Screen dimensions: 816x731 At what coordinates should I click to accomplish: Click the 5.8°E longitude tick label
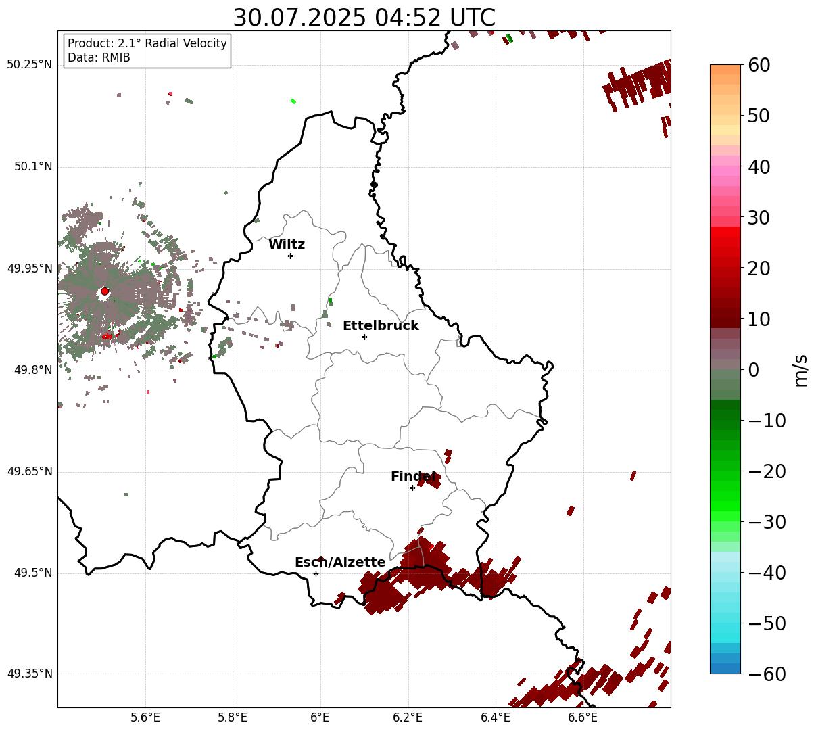(x=233, y=717)
